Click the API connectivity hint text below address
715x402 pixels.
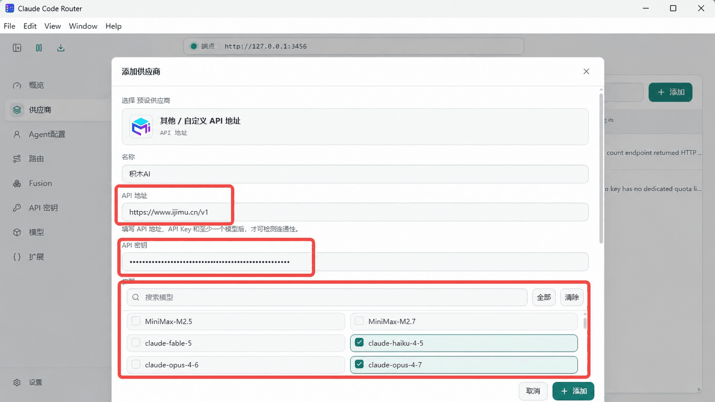click(x=211, y=229)
